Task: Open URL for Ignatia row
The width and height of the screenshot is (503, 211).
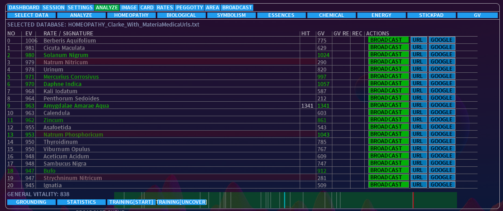Action: (417, 184)
